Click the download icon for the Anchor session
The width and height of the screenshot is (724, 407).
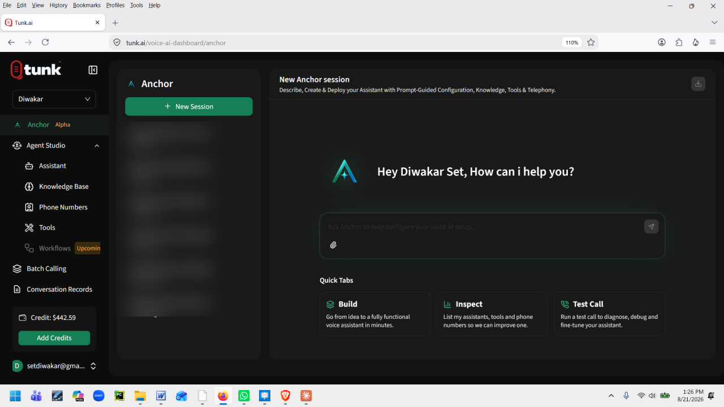click(x=698, y=84)
